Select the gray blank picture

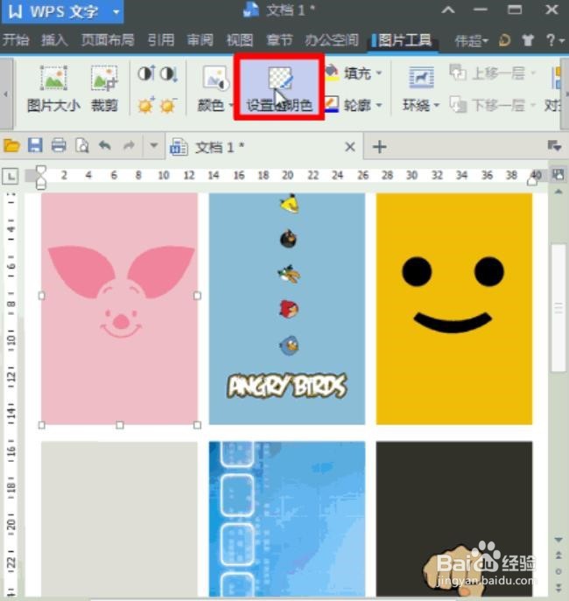[x=119, y=519]
